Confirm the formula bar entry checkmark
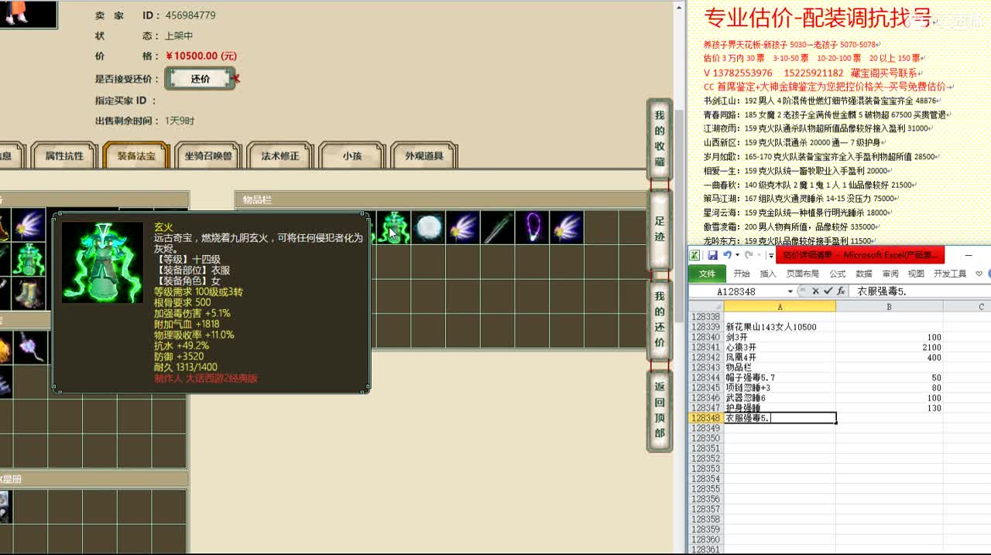Viewport: 991px width, 555px height. point(828,291)
